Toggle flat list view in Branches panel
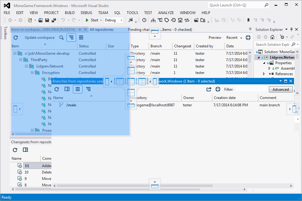This screenshot has height=201, width=302. (78, 89)
